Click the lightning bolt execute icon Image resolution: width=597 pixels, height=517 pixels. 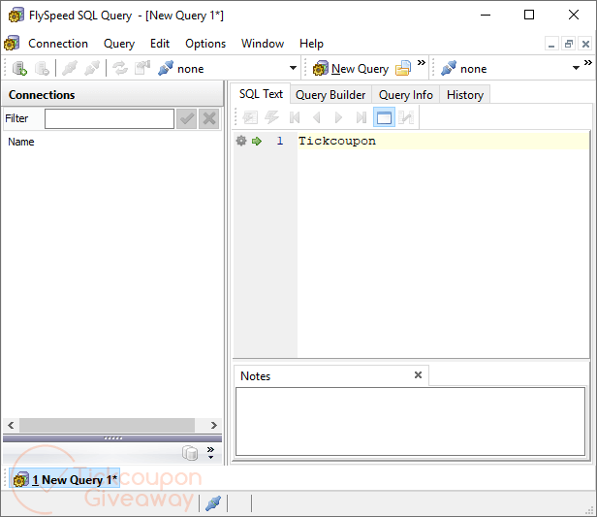(271, 117)
